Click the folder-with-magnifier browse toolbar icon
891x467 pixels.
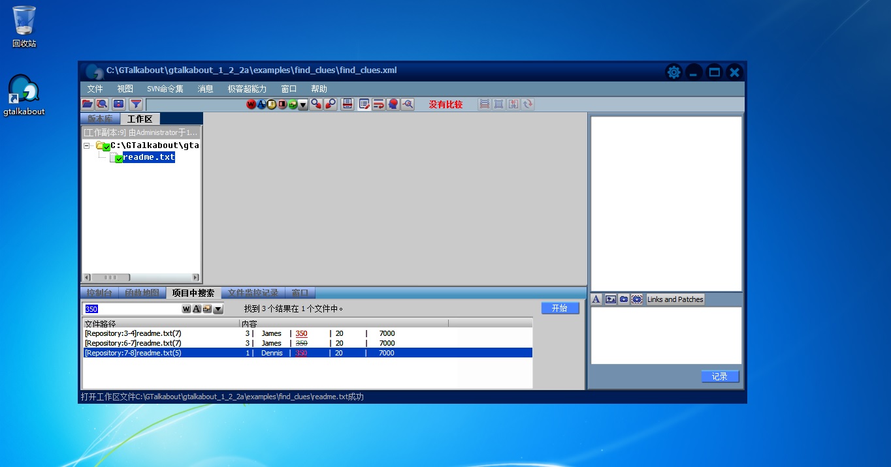click(101, 104)
